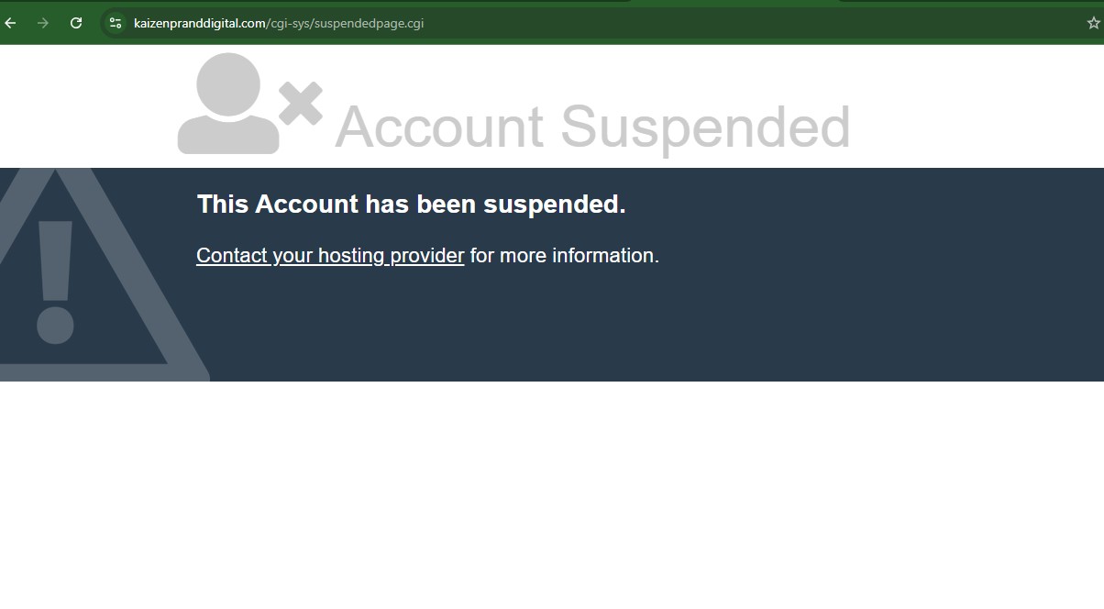Go back using the browser back arrow
The width and height of the screenshot is (1104, 609).
11,23
